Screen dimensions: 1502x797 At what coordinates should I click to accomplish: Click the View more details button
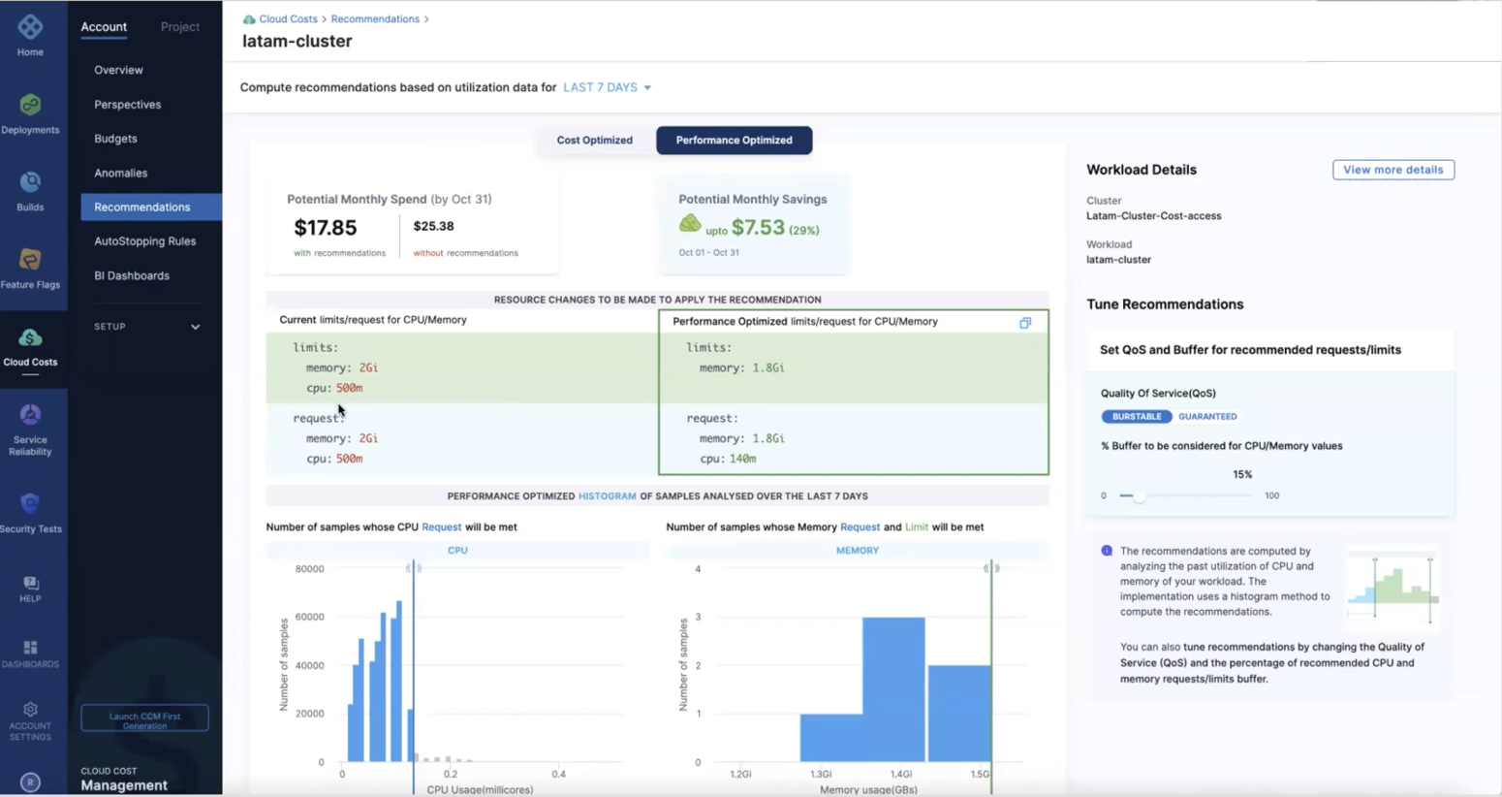1392,170
